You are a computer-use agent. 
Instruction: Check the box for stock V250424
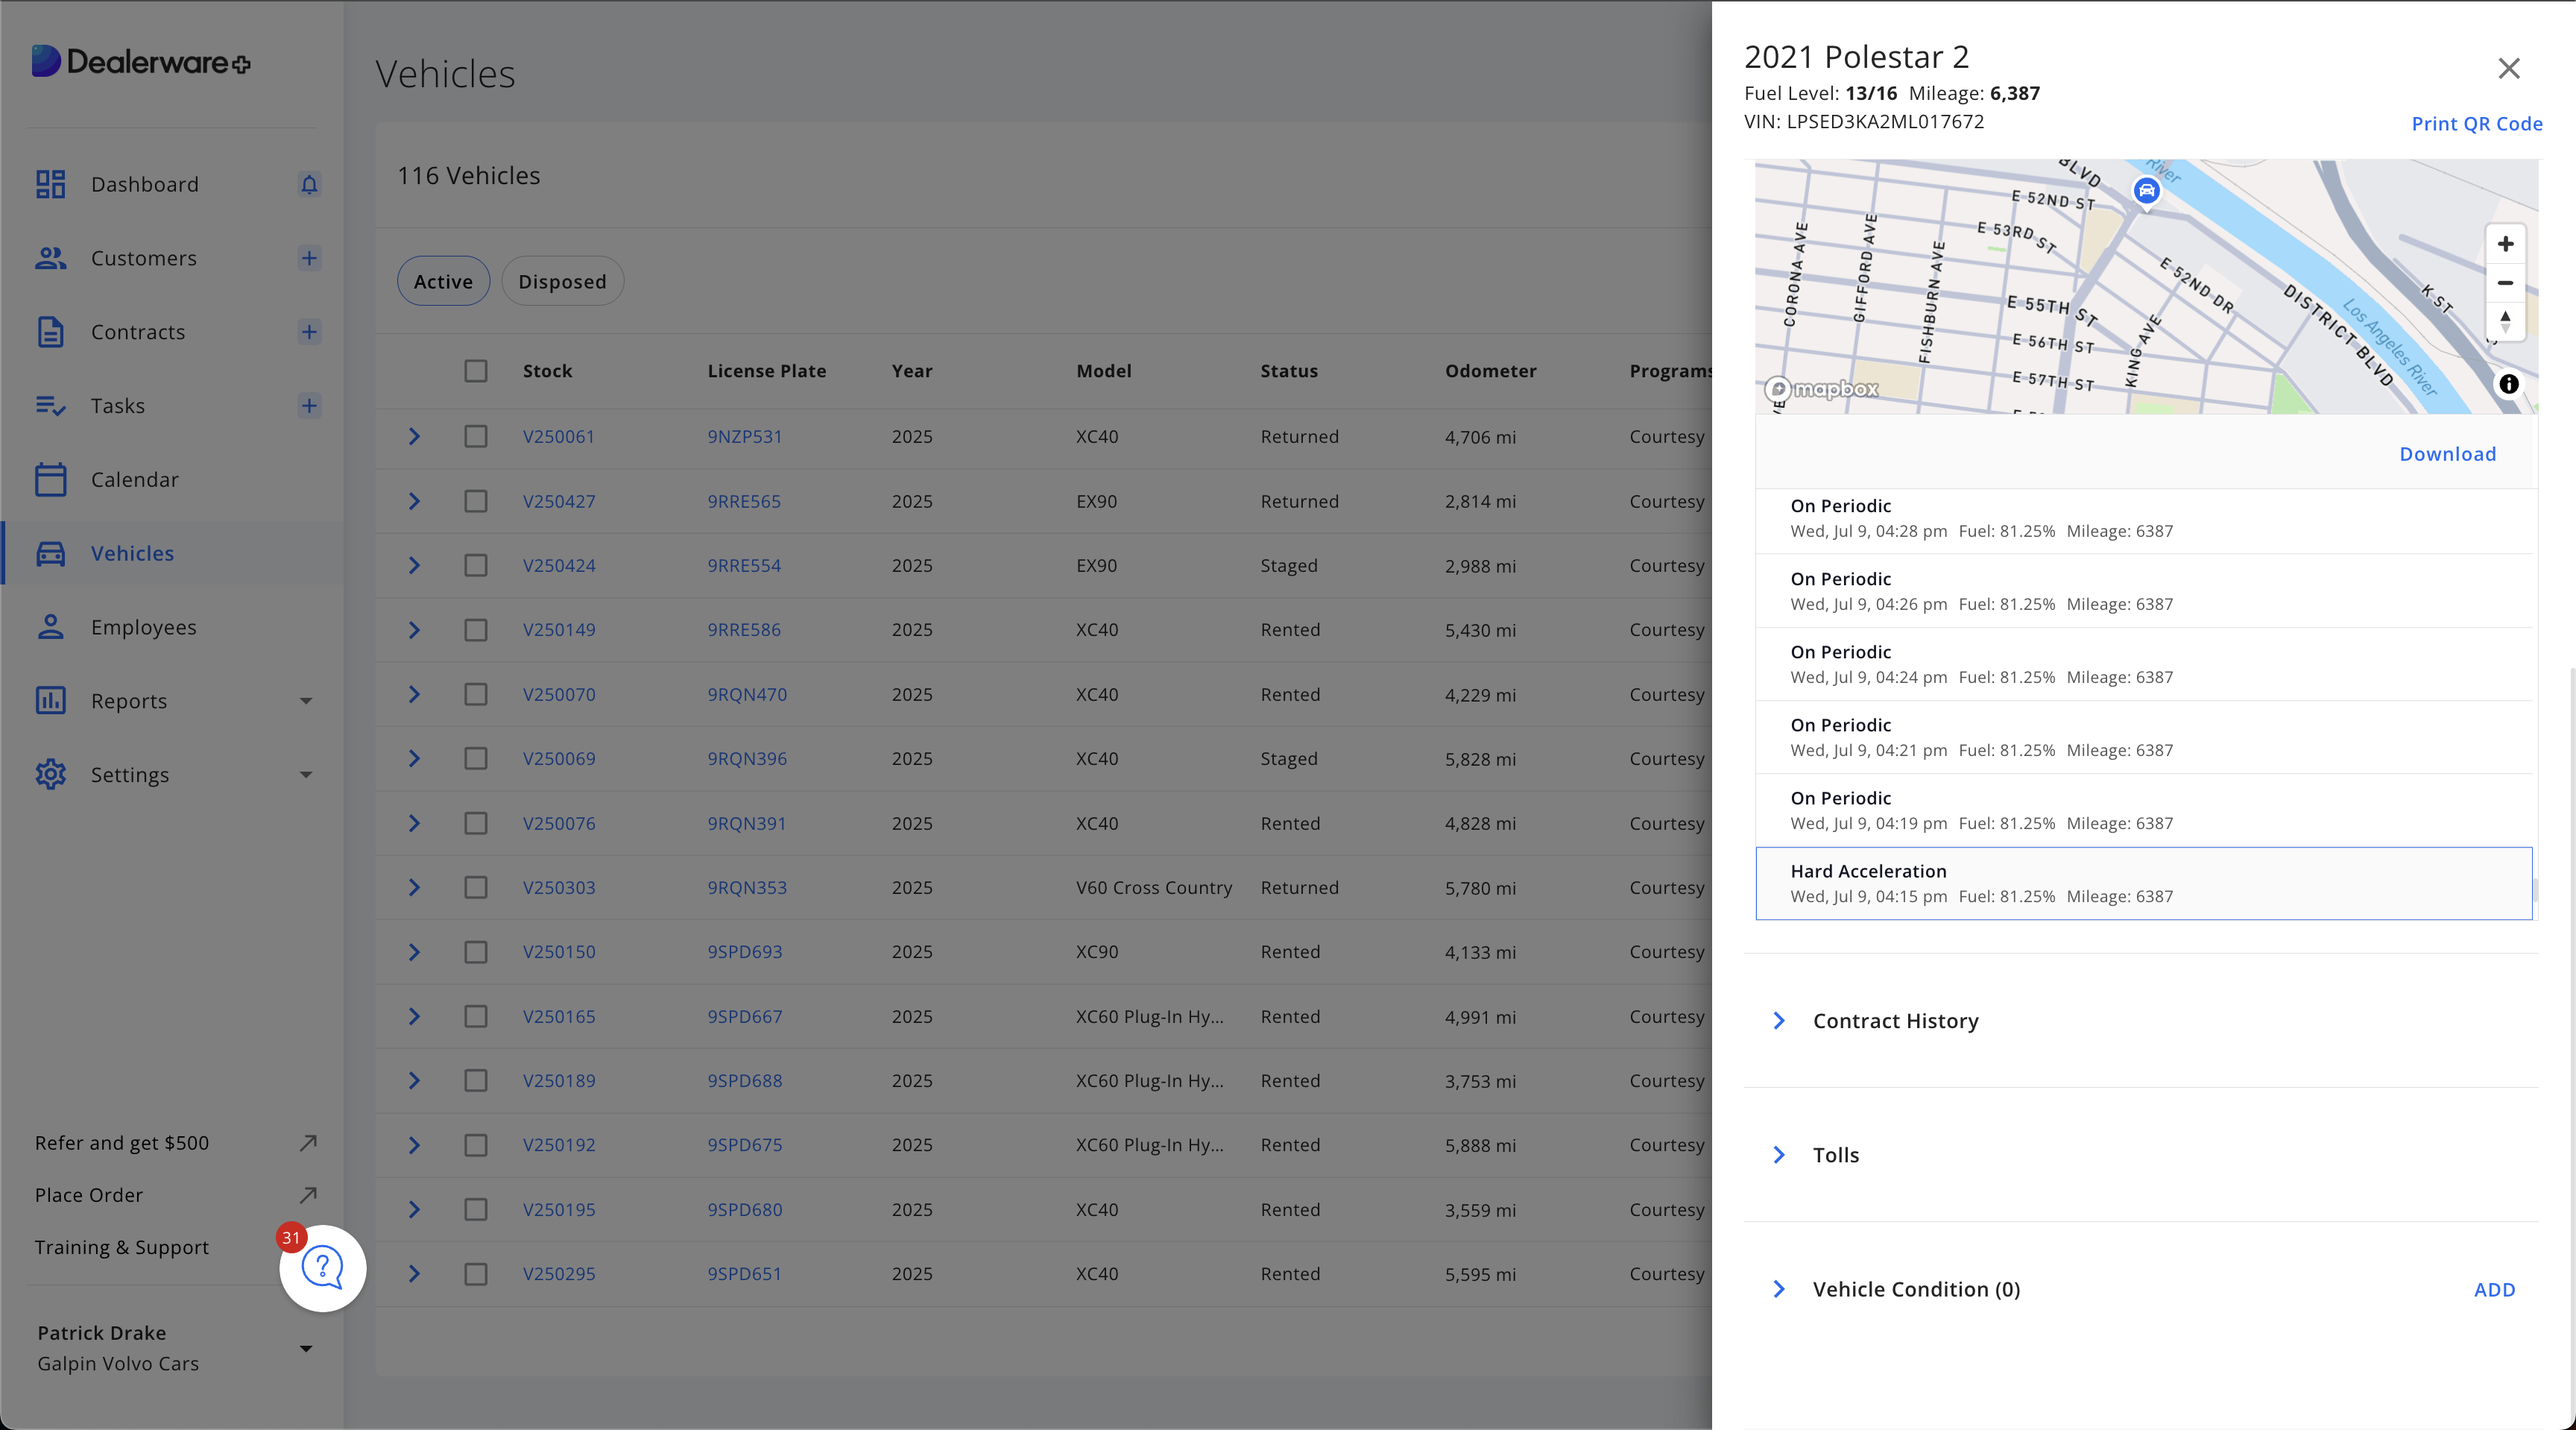[x=476, y=566]
